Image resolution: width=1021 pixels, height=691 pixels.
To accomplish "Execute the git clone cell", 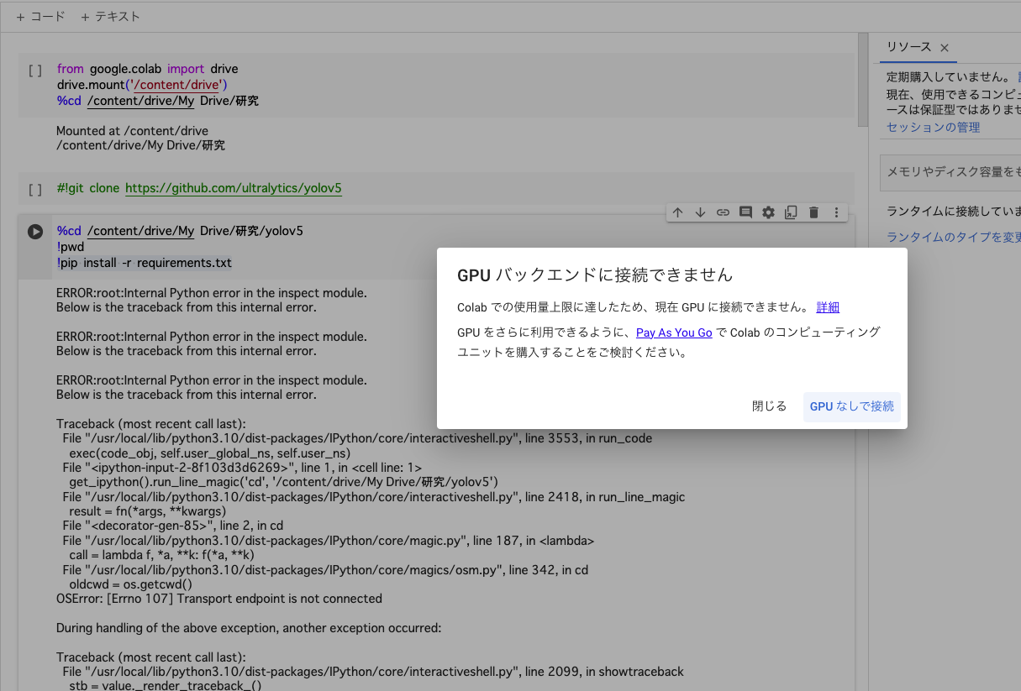I will [34, 189].
